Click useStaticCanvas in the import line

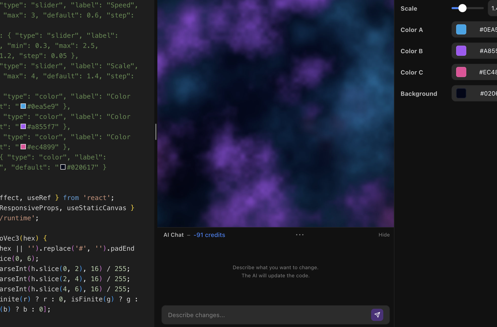pos(96,208)
